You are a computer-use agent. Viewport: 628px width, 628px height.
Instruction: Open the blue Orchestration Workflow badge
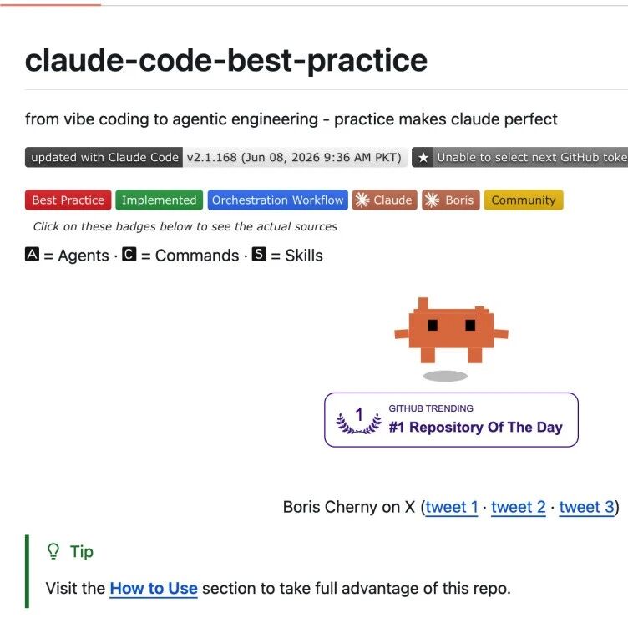278,200
